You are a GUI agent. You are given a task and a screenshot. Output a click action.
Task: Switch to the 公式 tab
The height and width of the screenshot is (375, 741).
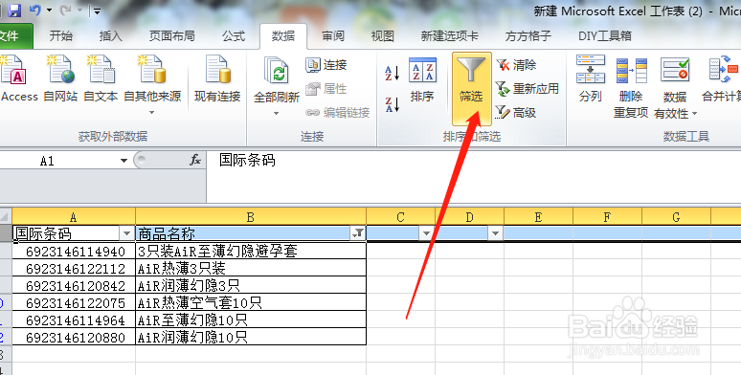pyautogui.click(x=234, y=36)
